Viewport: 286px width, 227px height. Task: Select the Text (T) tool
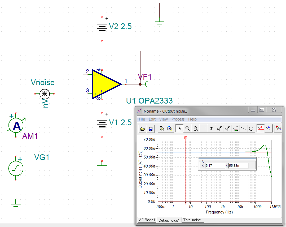(212, 129)
